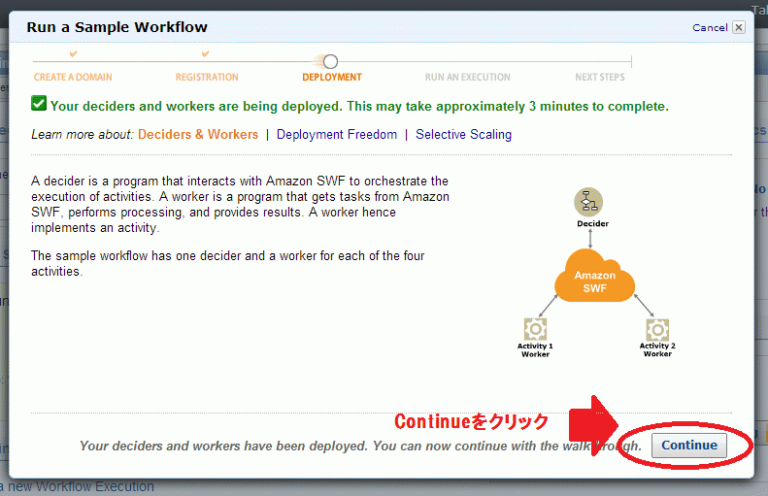This screenshot has width=768, height=496.
Task: Click the Registration checkmark
Action: (x=205, y=53)
